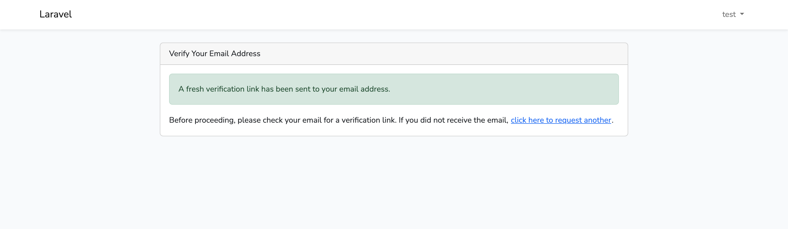Screen dimensions: 788x229
Task: Click here to request another verification link
Action: [x=561, y=120]
